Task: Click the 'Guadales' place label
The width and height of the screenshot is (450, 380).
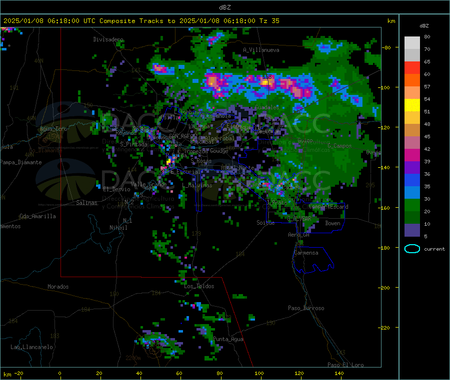Action: pyautogui.click(x=267, y=107)
